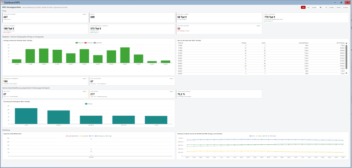Click the tallest green bar in the Fristende chart
The height and width of the screenshot is (168, 352).
tap(125, 55)
